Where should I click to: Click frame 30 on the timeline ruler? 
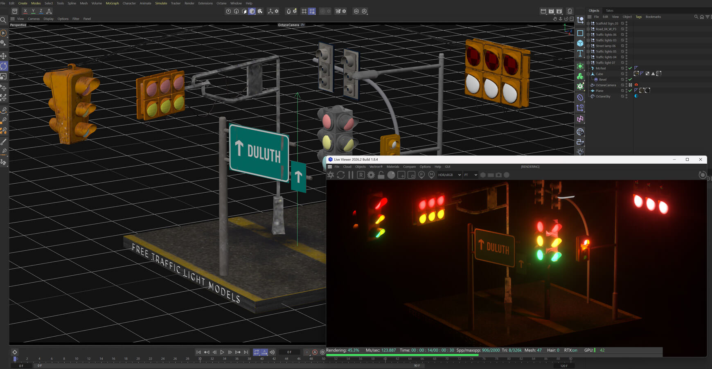coord(200,359)
